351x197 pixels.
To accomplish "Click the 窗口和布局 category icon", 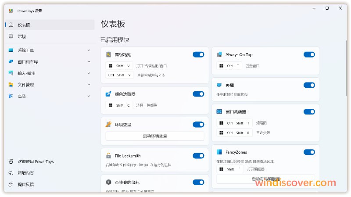I will coord(11,61).
